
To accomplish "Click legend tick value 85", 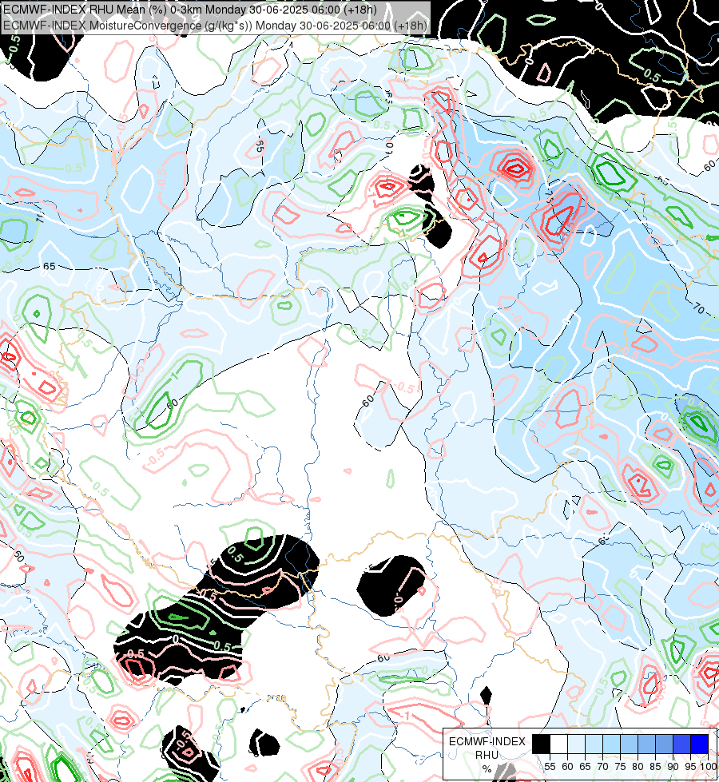I will [656, 767].
